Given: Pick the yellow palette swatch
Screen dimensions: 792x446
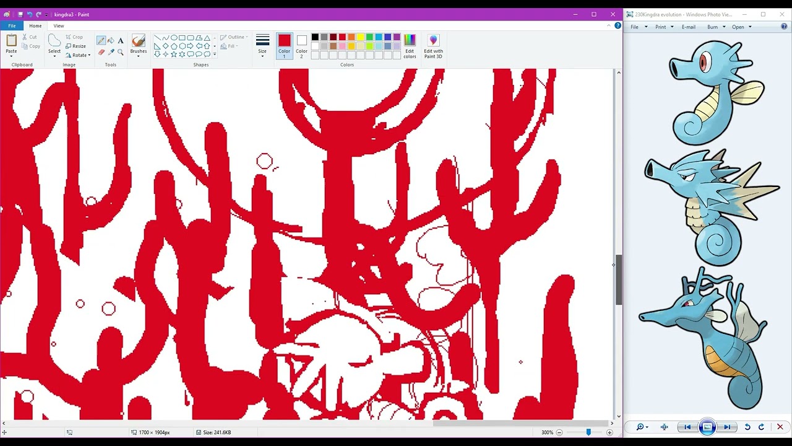Looking at the screenshot, I should coord(360,37).
